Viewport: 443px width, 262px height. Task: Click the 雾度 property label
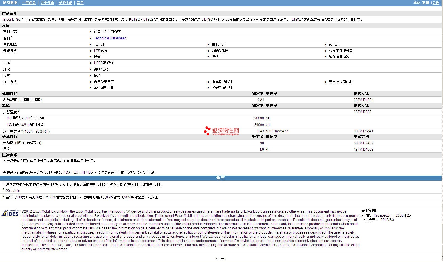click(x=6, y=149)
